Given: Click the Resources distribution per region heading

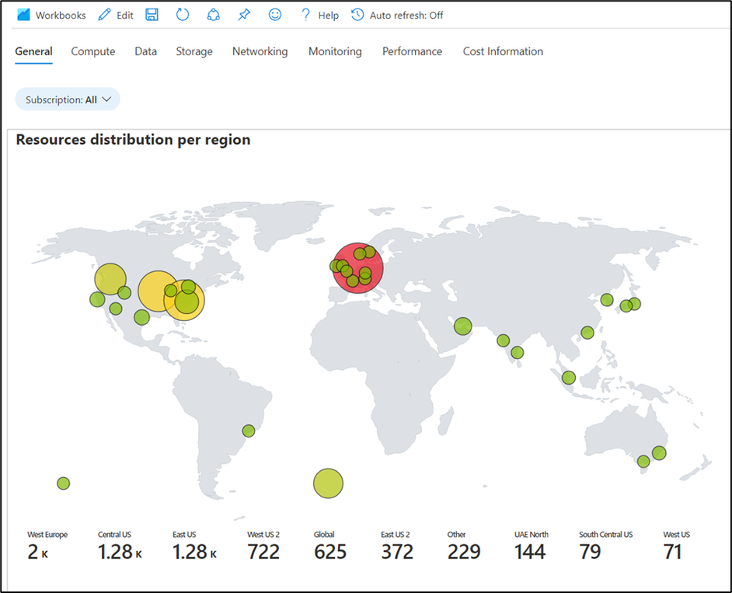Looking at the screenshot, I should pos(133,140).
